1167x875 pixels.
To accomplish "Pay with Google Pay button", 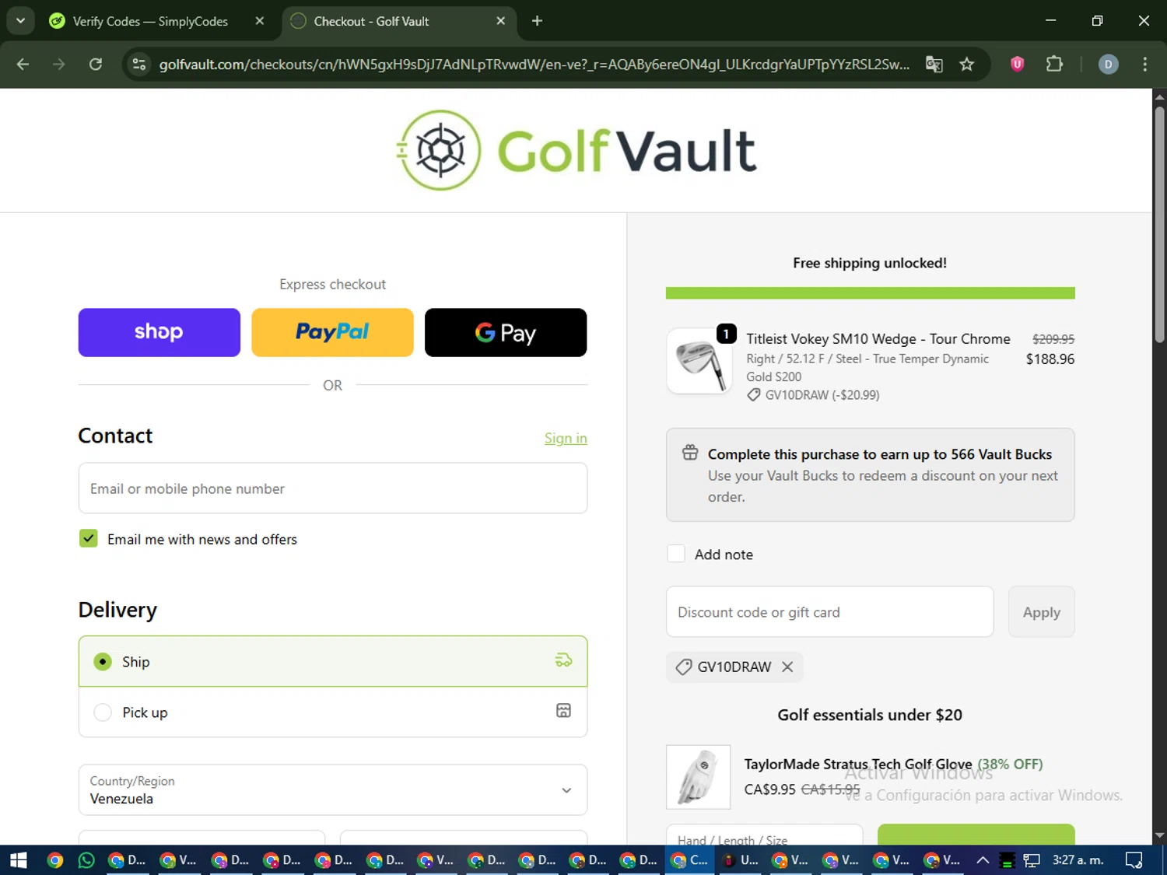I will (506, 332).
